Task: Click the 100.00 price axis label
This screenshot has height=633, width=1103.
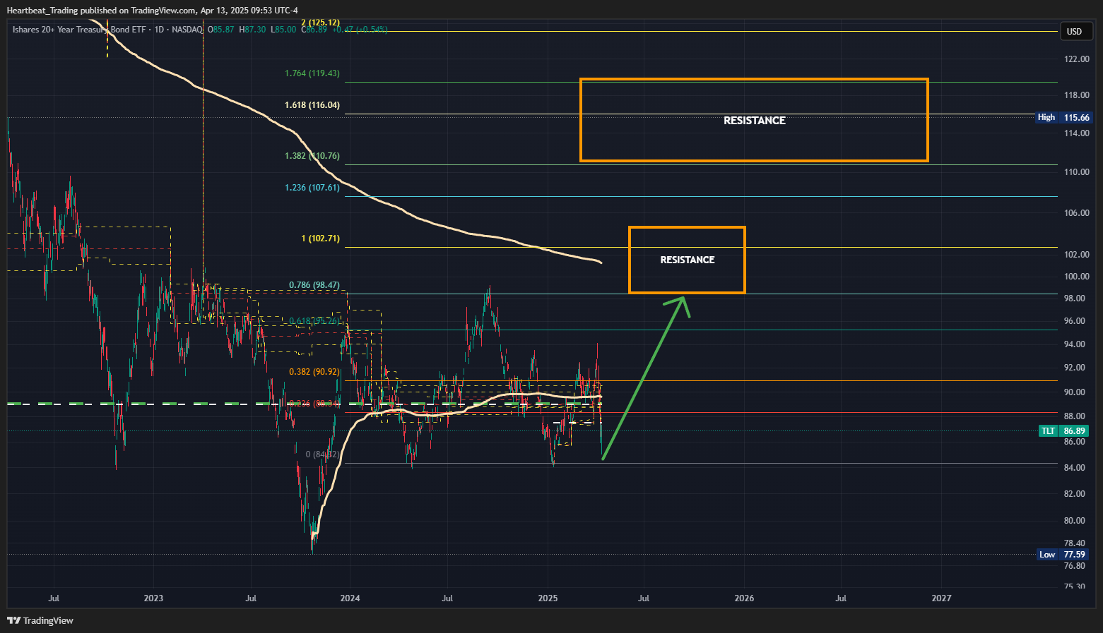Action: [x=1077, y=277]
